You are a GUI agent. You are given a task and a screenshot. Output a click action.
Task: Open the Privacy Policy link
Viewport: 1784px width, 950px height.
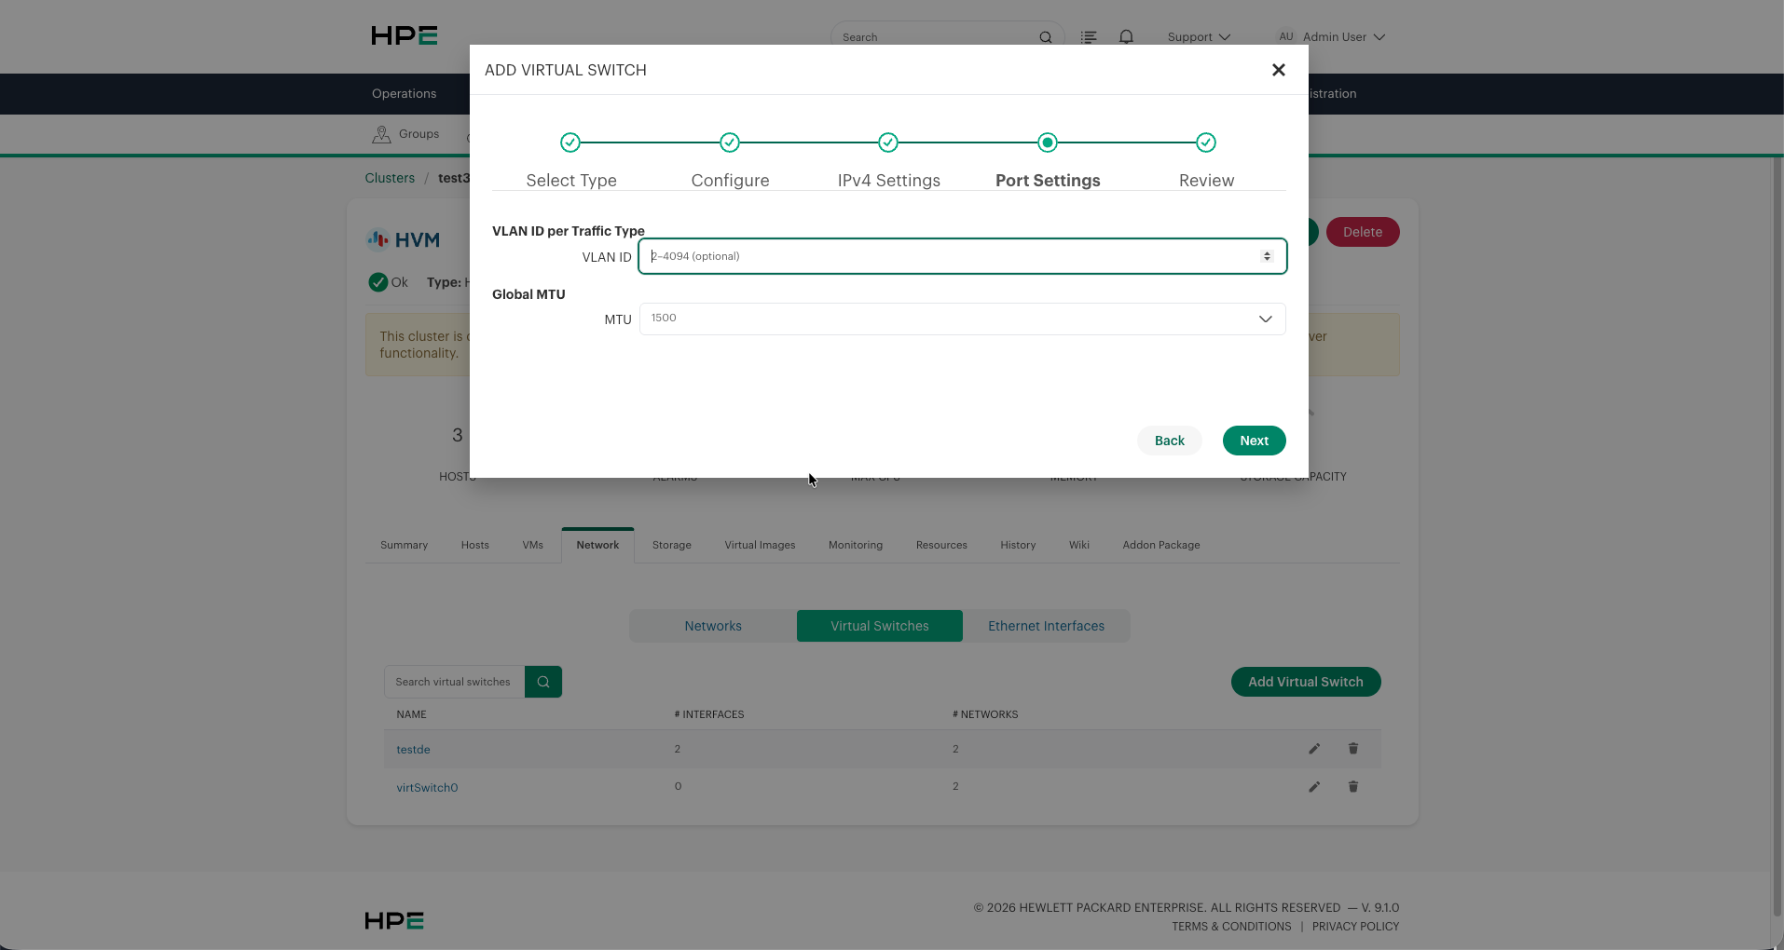point(1355,927)
